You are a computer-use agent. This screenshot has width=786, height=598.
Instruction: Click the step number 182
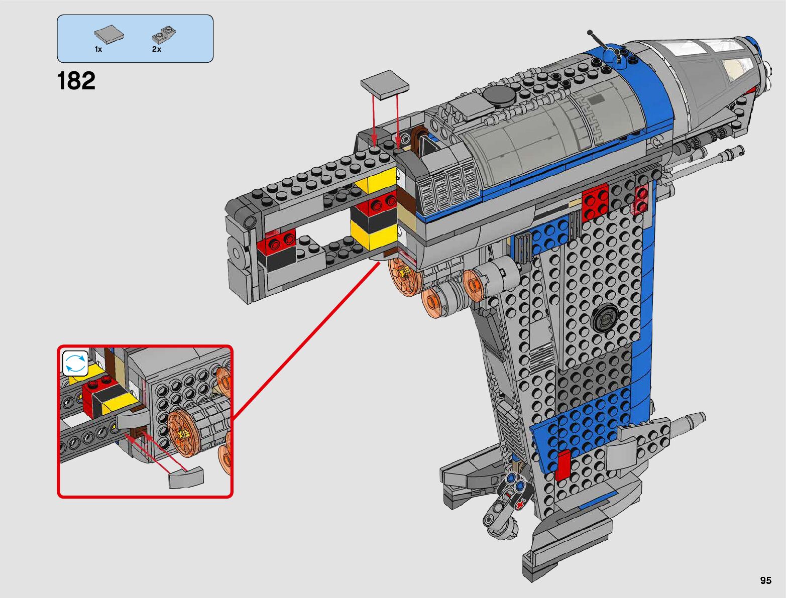(76, 81)
